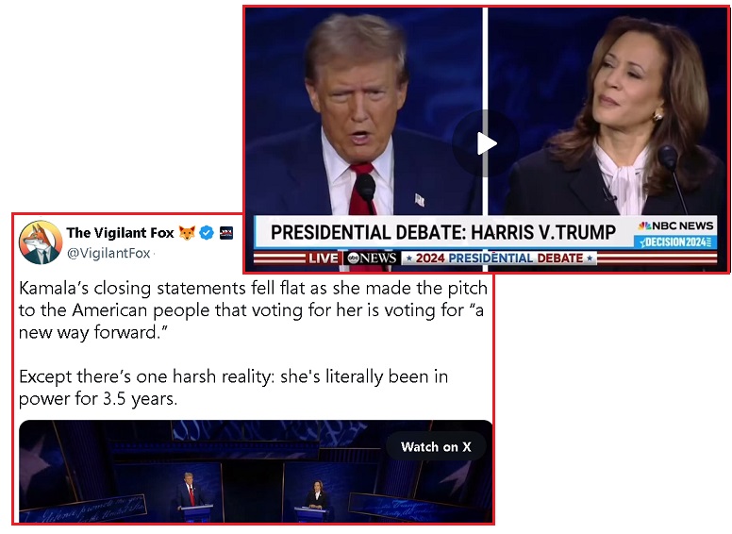Click the Watch on X button
This screenshot has width=732, height=534.
(x=436, y=446)
